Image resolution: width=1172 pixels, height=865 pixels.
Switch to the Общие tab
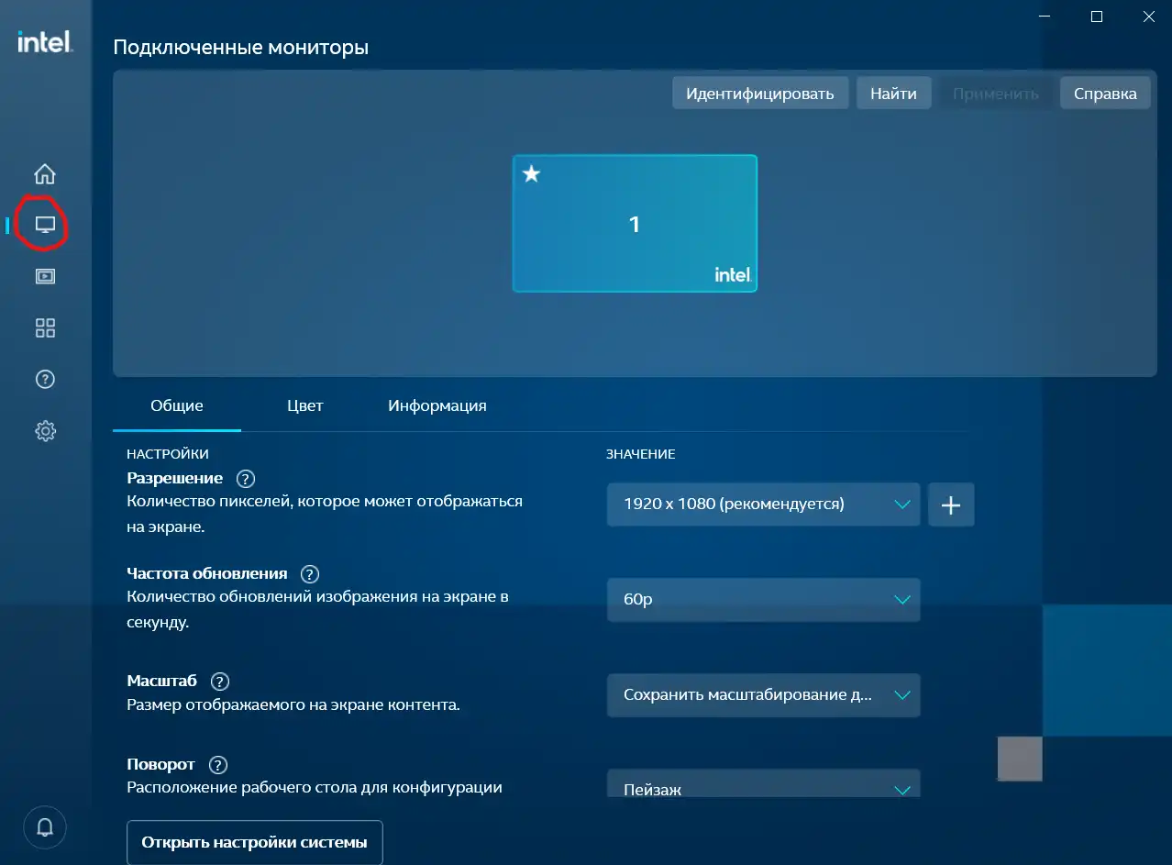coord(177,405)
